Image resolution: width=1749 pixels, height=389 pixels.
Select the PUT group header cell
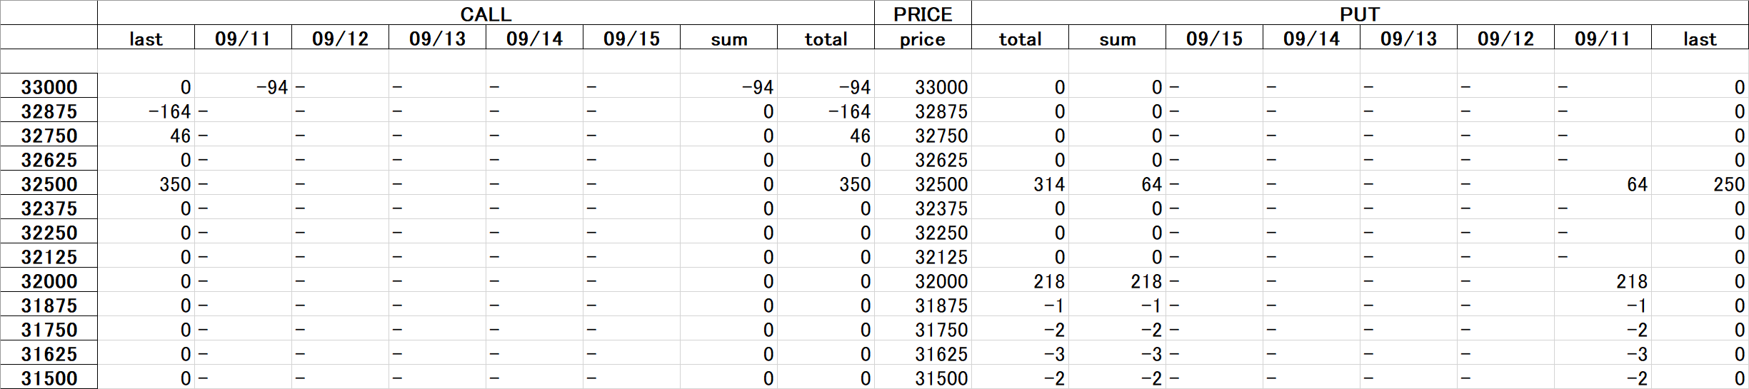(x=1360, y=13)
